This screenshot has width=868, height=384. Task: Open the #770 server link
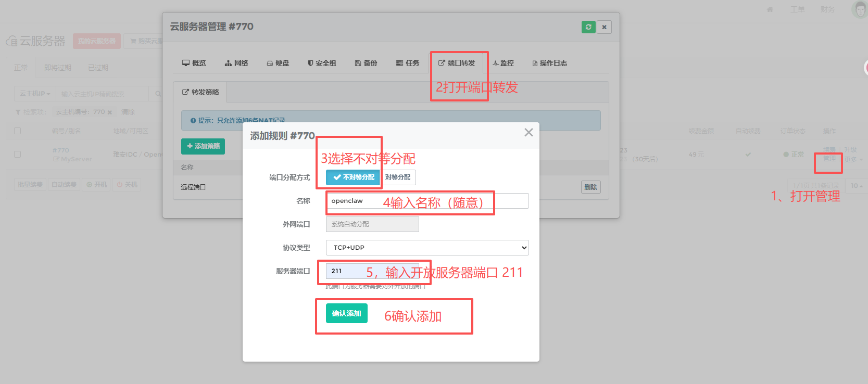click(x=61, y=150)
